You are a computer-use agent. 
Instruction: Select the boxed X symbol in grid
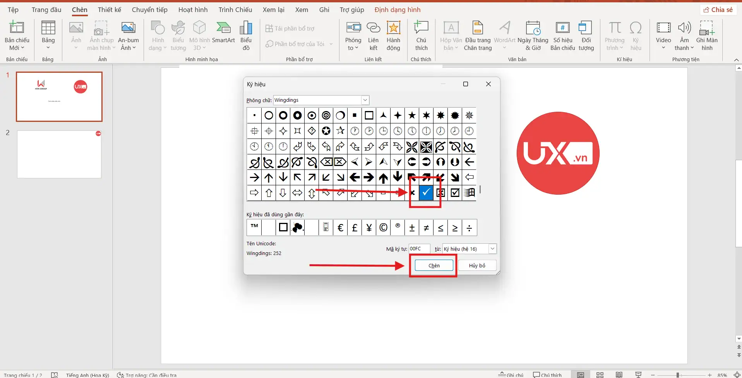pyautogui.click(x=440, y=193)
